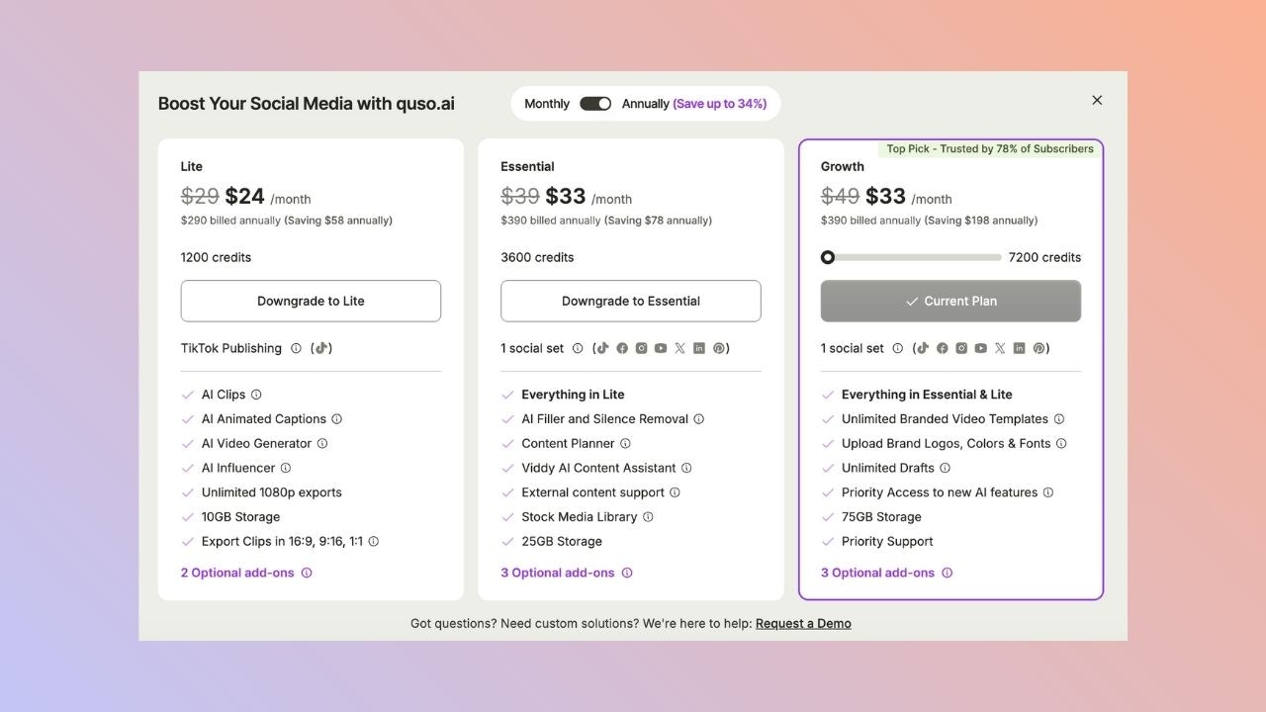Click the 3600 credits text
The width and height of the screenshot is (1266, 712).
tap(537, 257)
